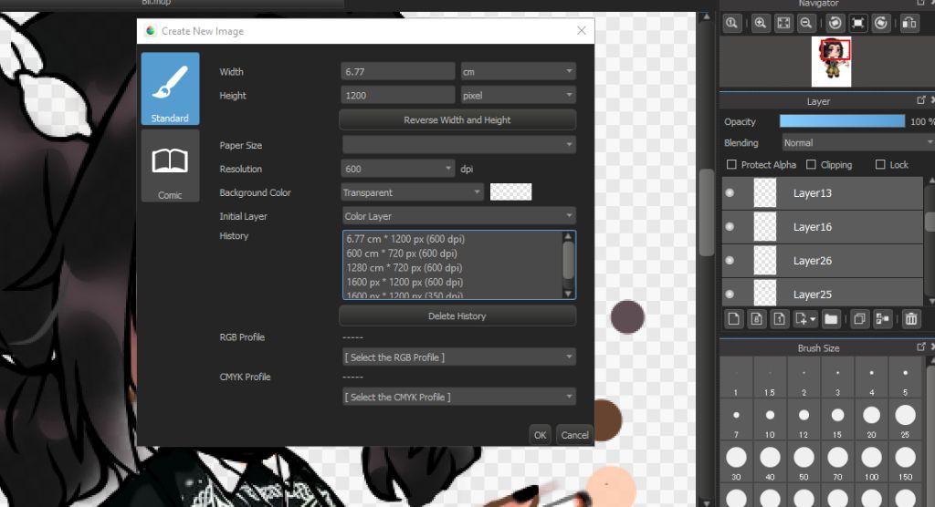
Task: Adjust the layer Opacity slider
Action: 842,121
